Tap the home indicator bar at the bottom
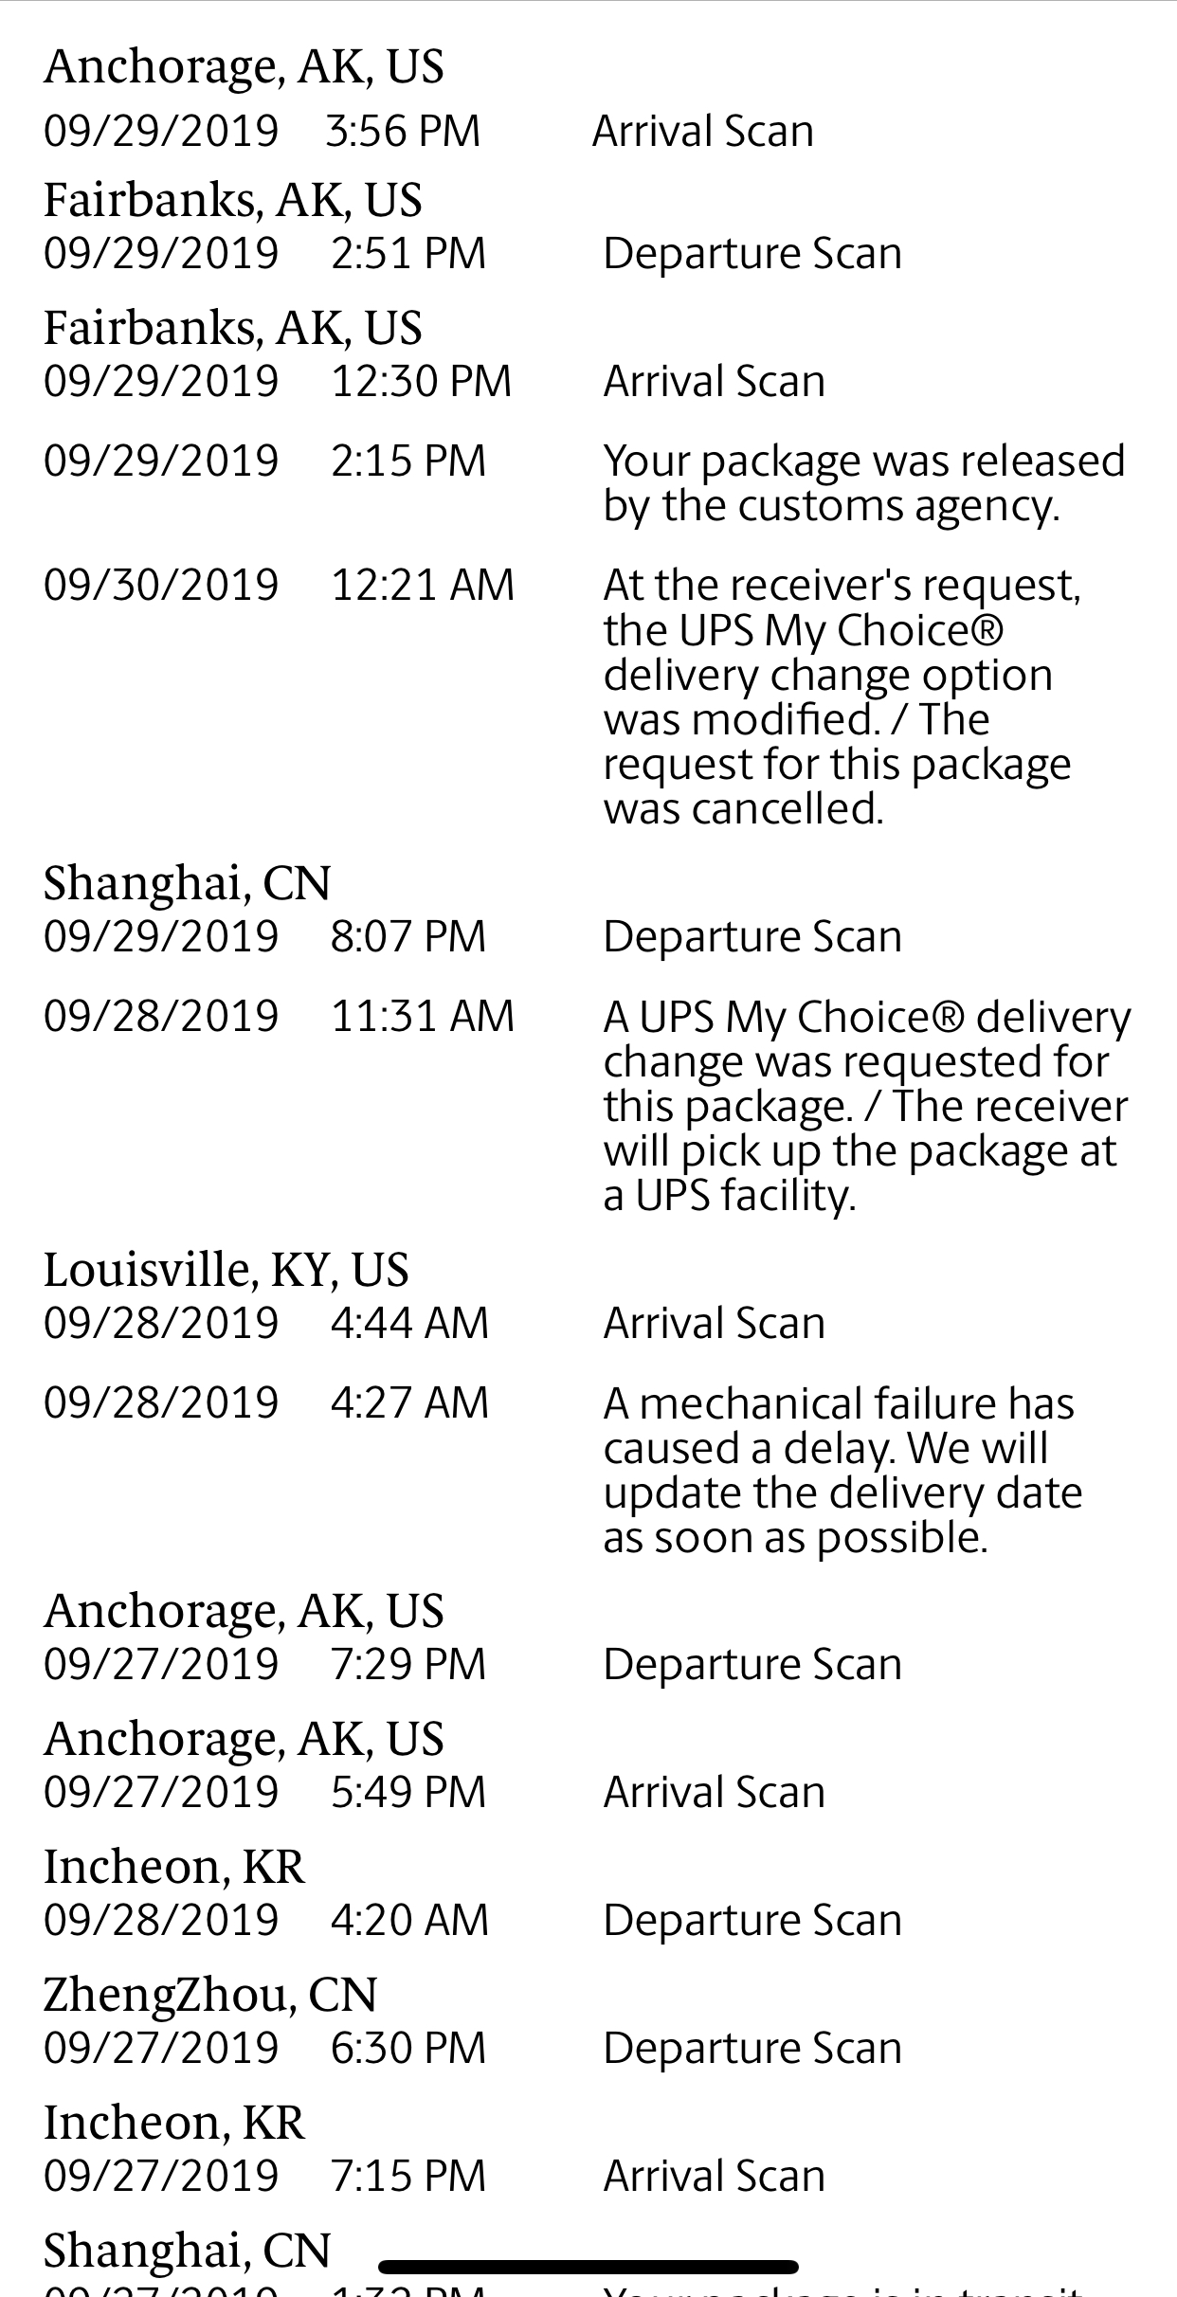 coord(588,2267)
